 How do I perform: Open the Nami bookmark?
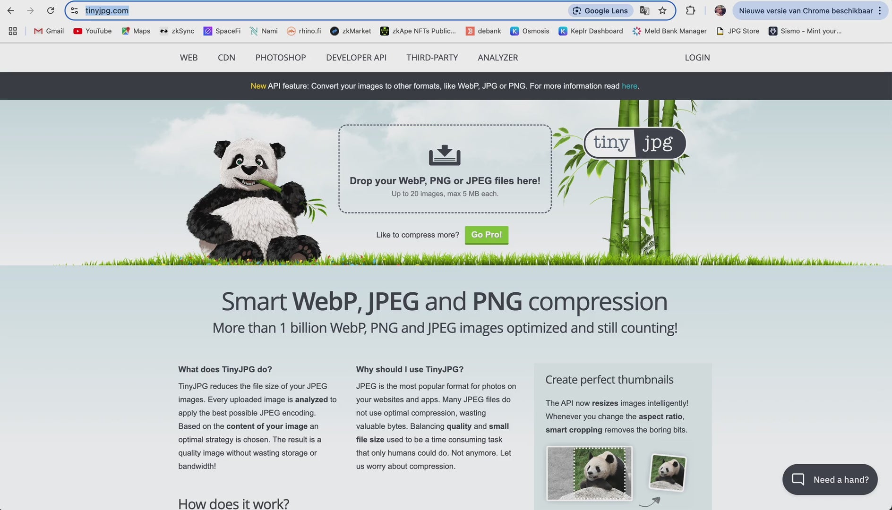264,31
